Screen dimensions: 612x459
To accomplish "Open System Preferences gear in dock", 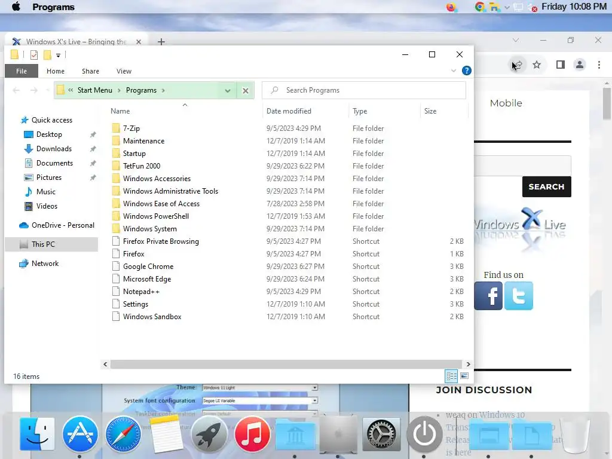I will point(381,434).
